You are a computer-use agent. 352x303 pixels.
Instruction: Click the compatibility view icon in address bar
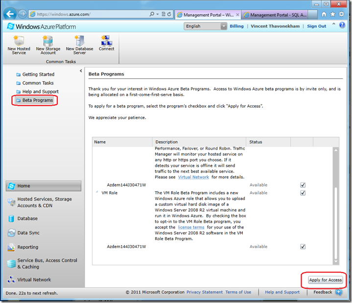coord(164,14)
